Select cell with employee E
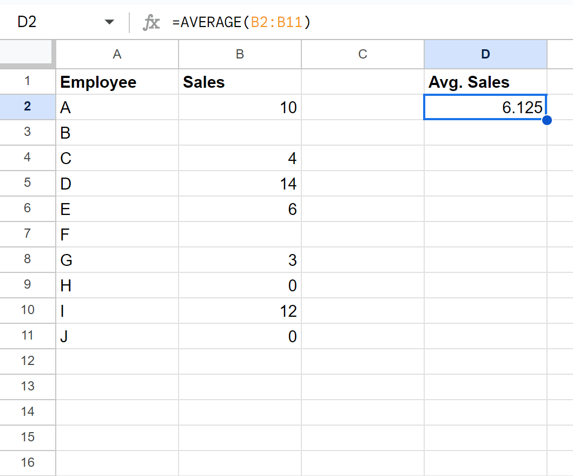 pos(117,208)
